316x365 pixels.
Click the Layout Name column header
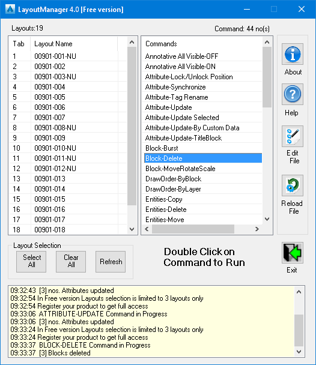pyautogui.click(x=74, y=44)
